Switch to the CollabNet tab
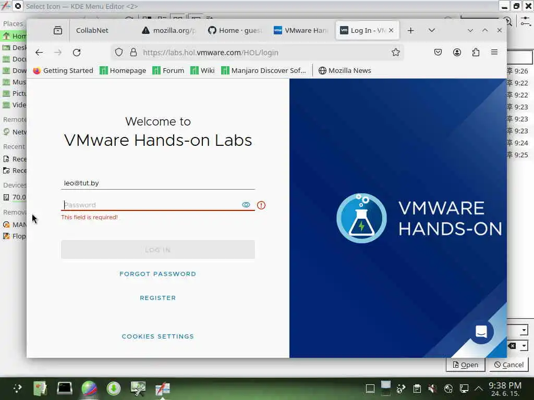 102,30
